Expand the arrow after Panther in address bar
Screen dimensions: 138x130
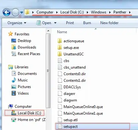130,12
